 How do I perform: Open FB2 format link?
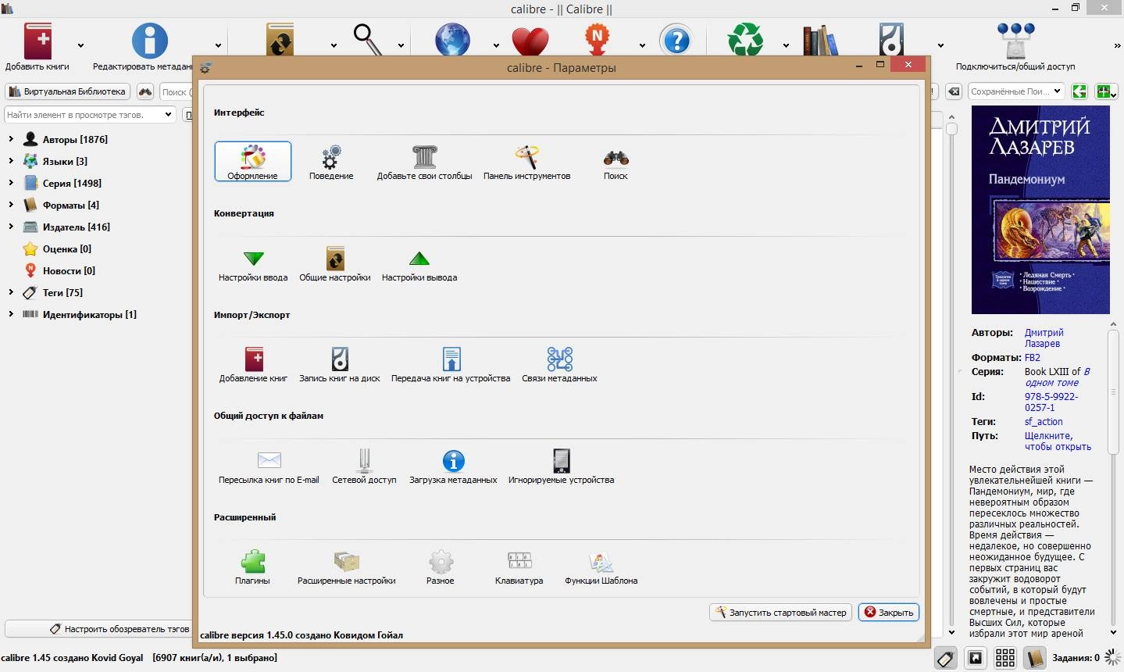point(1033,357)
